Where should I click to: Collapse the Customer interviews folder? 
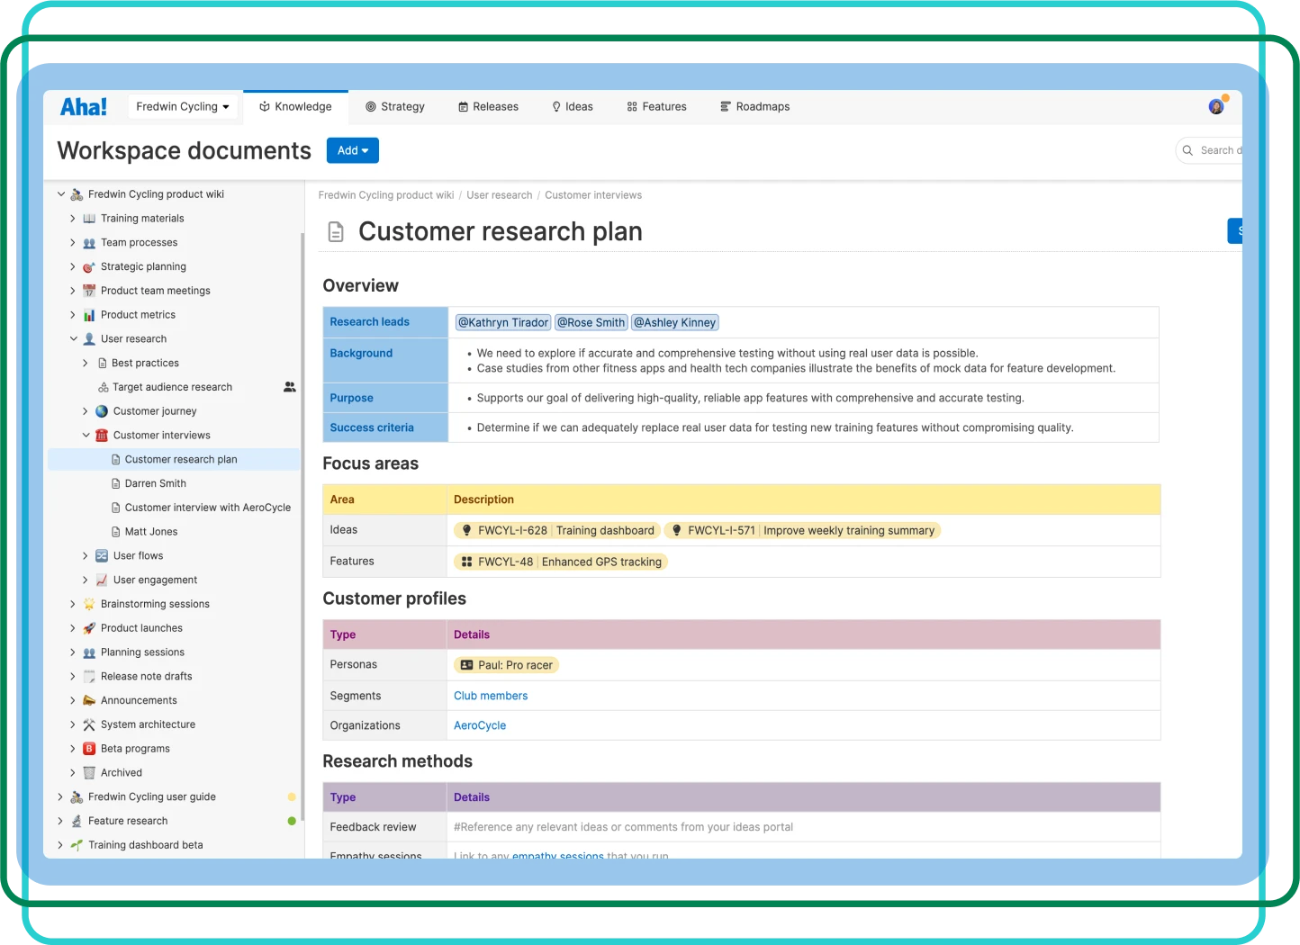[86, 436]
